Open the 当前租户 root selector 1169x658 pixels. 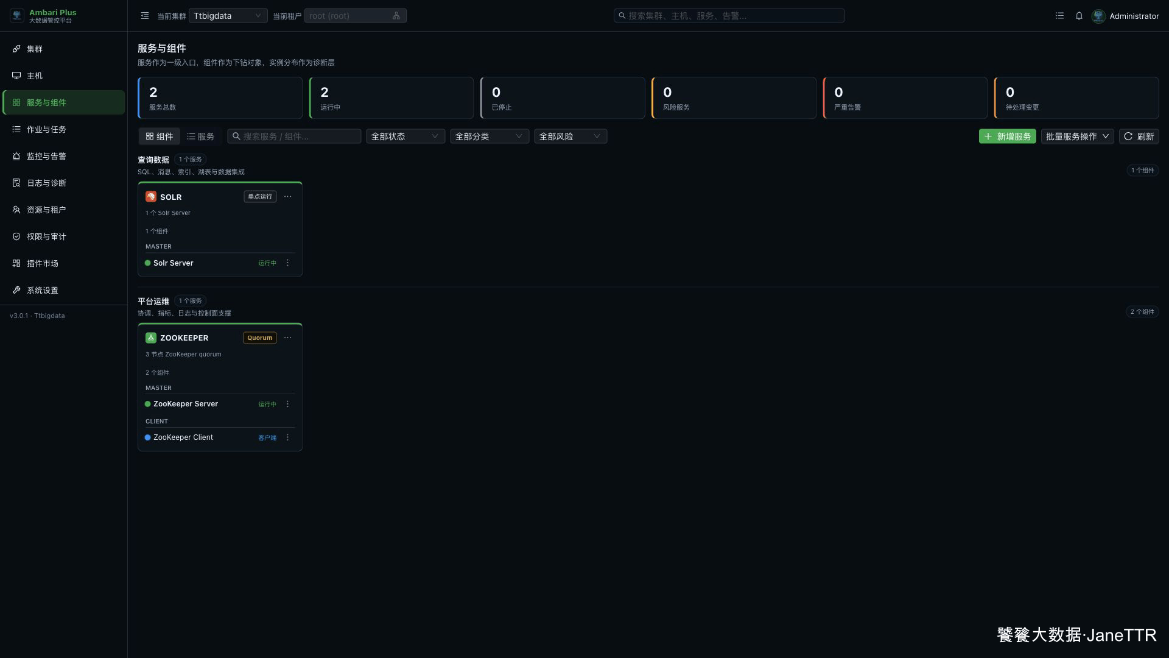point(355,16)
